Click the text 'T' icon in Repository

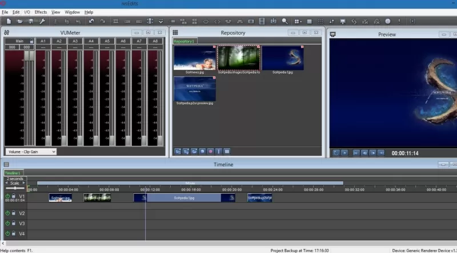pos(219,152)
